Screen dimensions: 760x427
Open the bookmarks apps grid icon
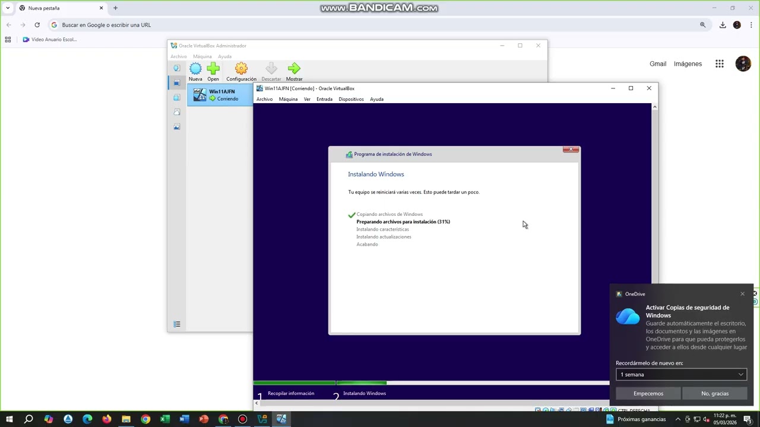pos(8,40)
